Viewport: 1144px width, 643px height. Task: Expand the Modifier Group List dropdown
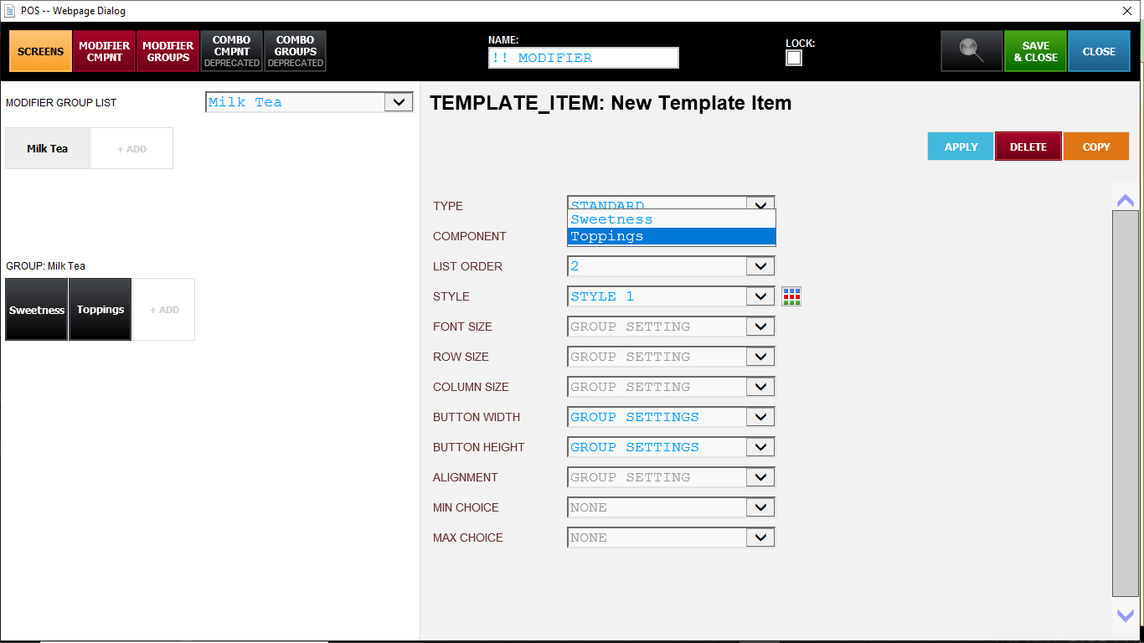399,102
